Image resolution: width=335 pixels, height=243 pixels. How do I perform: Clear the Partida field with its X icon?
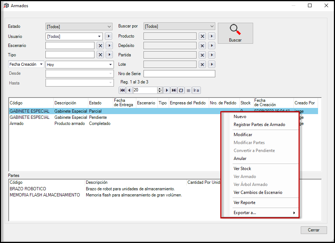[x=202, y=55]
